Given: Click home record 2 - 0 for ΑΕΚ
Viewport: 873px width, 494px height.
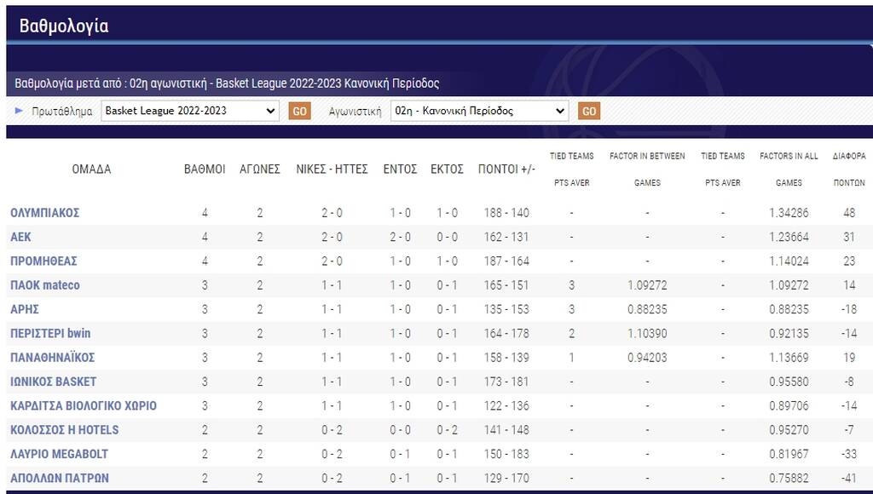Looking at the screenshot, I should click(401, 237).
